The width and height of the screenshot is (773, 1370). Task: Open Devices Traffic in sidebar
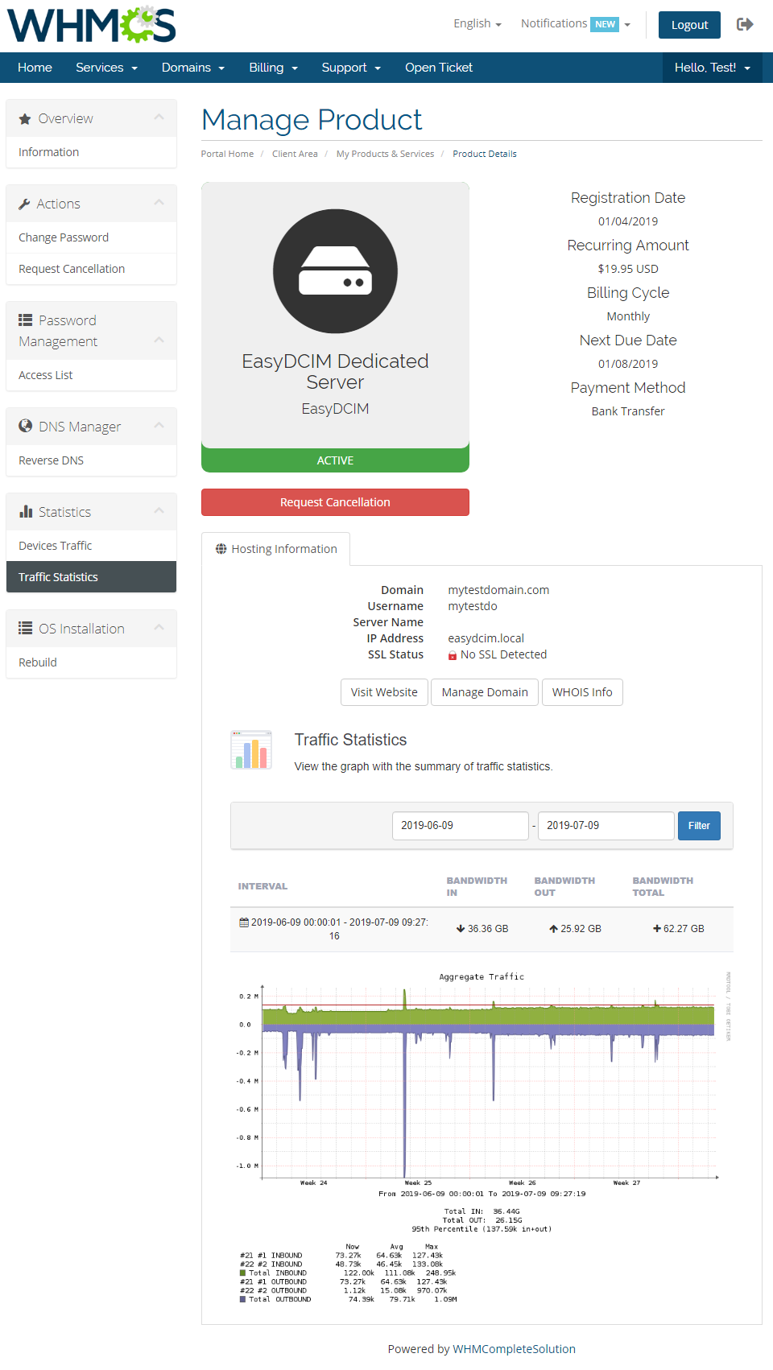coord(91,546)
